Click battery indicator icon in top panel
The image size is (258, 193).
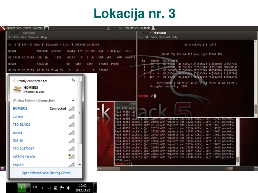pos(108,28)
